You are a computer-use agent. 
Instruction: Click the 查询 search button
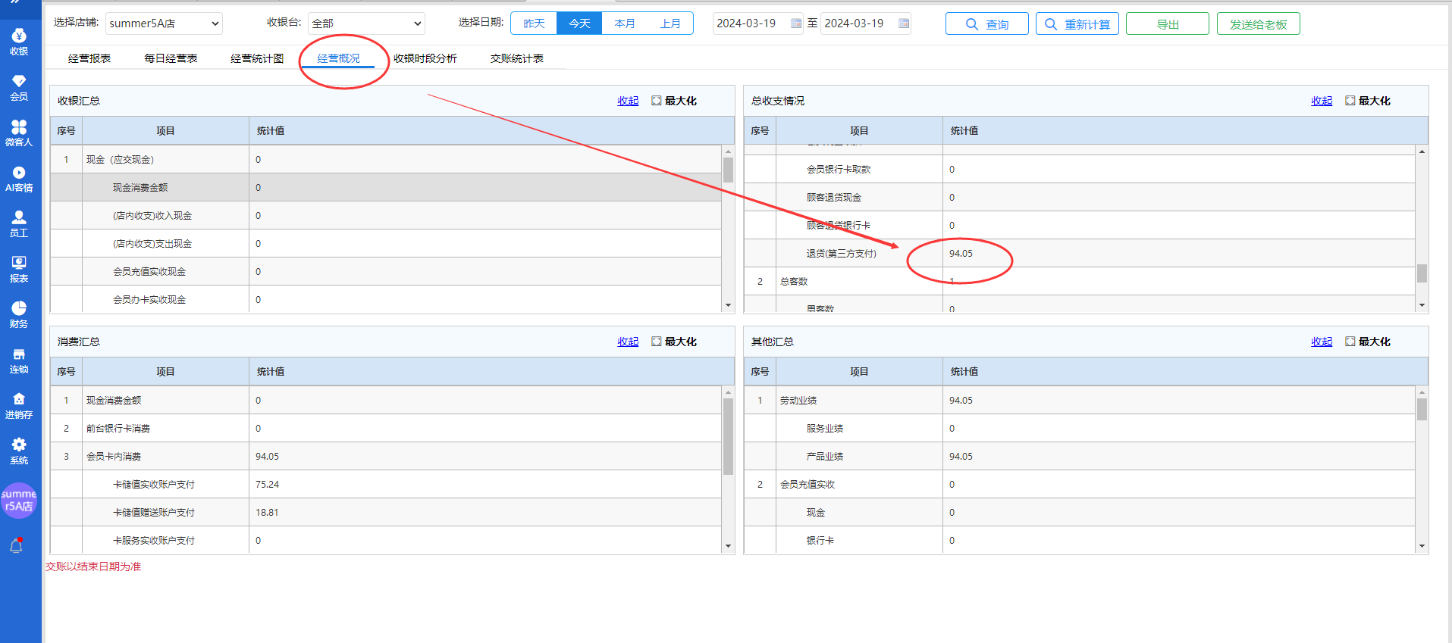[x=987, y=24]
